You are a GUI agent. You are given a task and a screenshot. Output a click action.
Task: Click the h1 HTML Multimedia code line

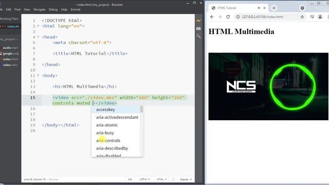coord(84,86)
